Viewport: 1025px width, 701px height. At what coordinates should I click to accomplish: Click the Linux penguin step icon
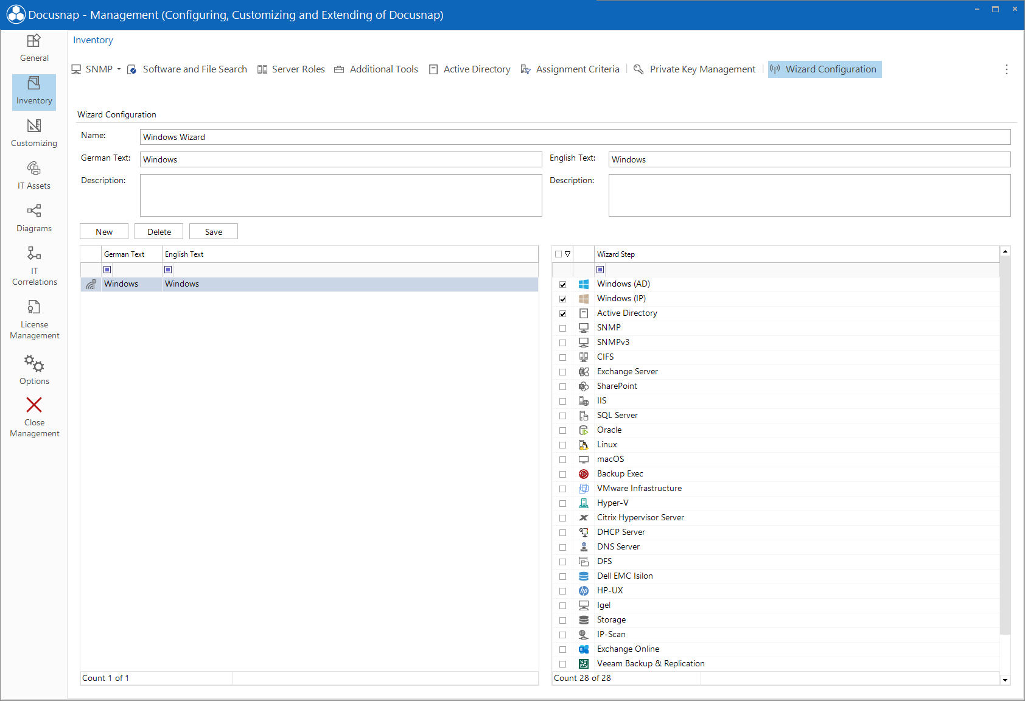(584, 445)
